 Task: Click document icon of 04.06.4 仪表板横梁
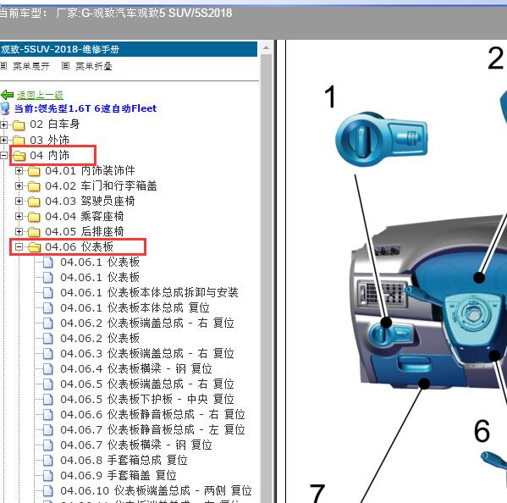[48, 368]
